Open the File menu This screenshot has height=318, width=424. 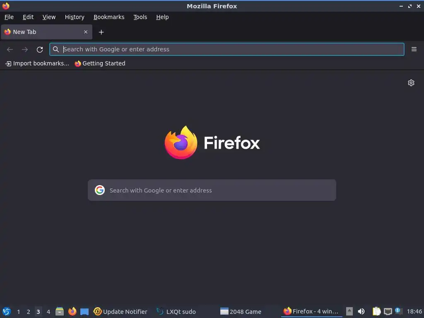click(9, 17)
